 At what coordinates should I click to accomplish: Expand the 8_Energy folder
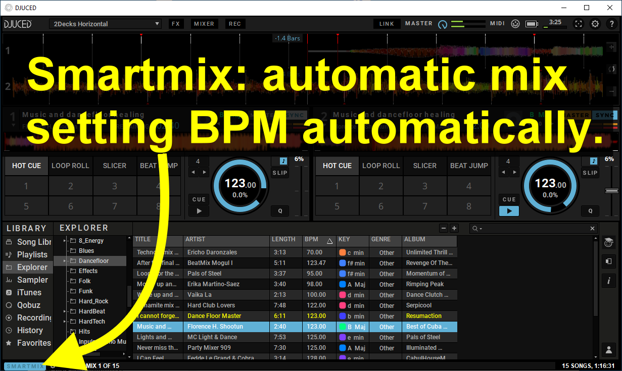[65, 241]
